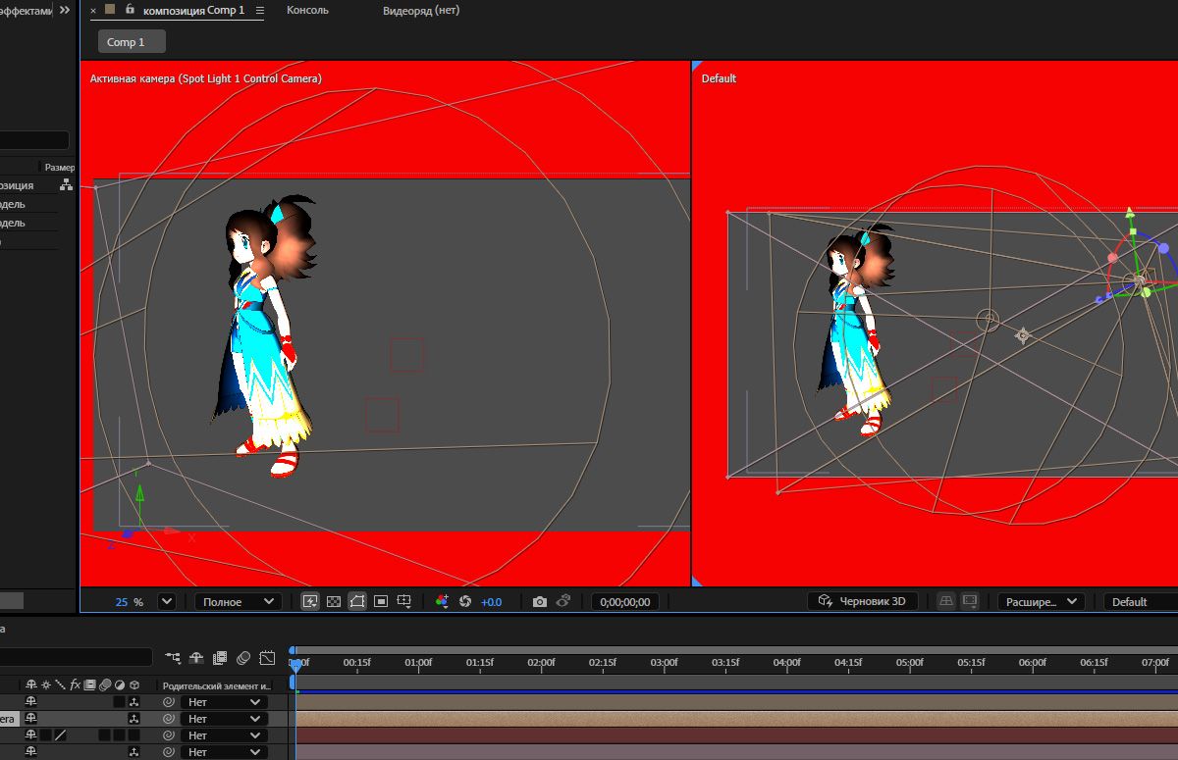
Task: Click the project panel search field
Action: coord(35,140)
